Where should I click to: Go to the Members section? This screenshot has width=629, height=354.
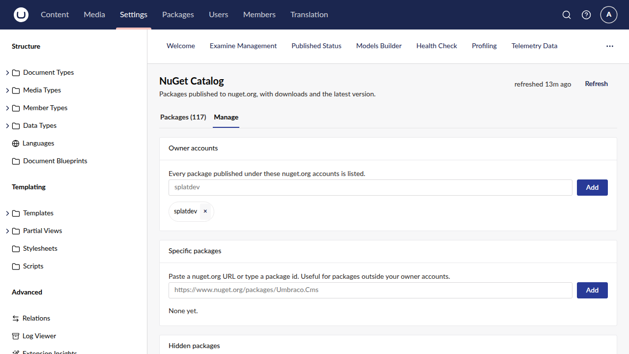tap(259, 15)
